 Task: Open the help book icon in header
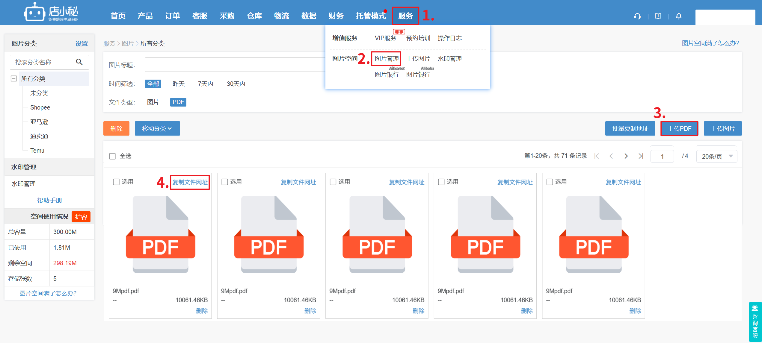(658, 16)
